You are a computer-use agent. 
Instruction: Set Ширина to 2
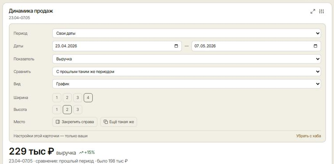coord(67,98)
